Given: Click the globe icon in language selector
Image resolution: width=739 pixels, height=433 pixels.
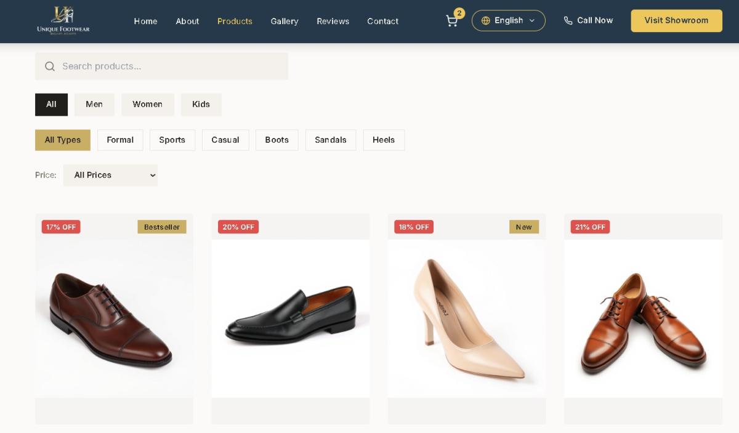Looking at the screenshot, I should (485, 21).
